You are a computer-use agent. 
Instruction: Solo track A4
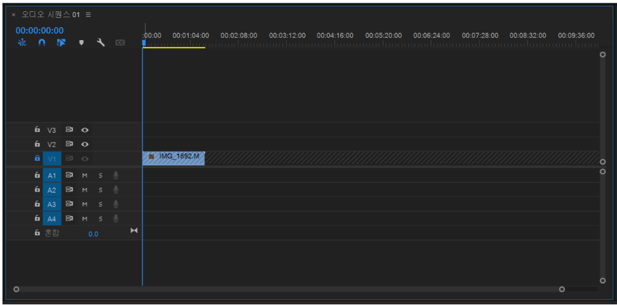coord(101,219)
